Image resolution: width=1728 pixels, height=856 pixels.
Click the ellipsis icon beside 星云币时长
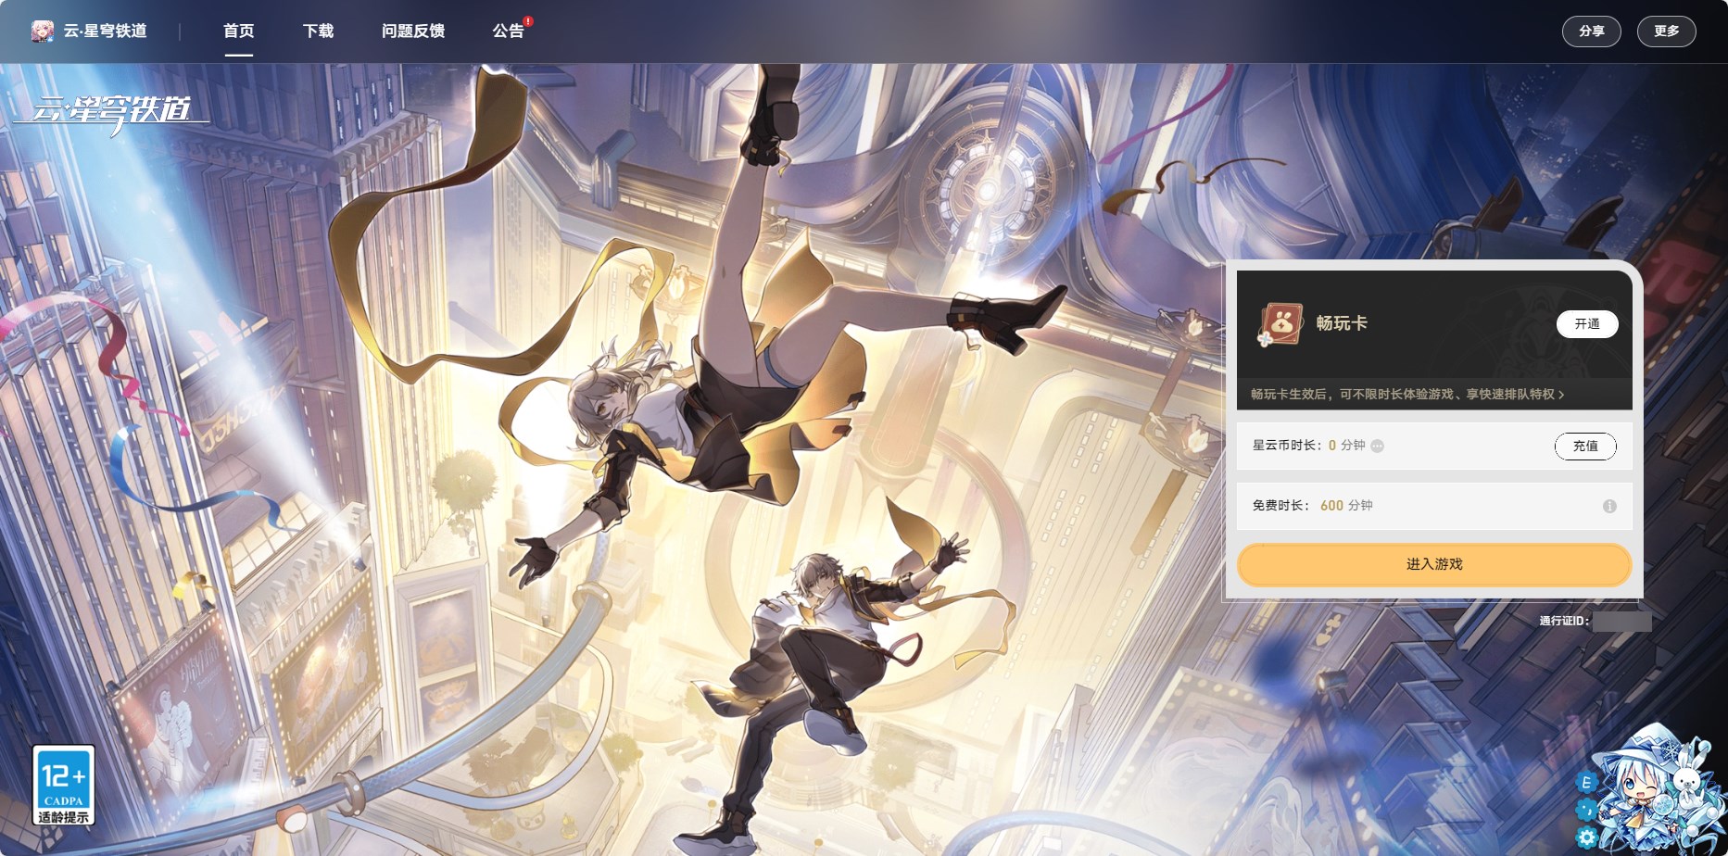click(x=1378, y=447)
